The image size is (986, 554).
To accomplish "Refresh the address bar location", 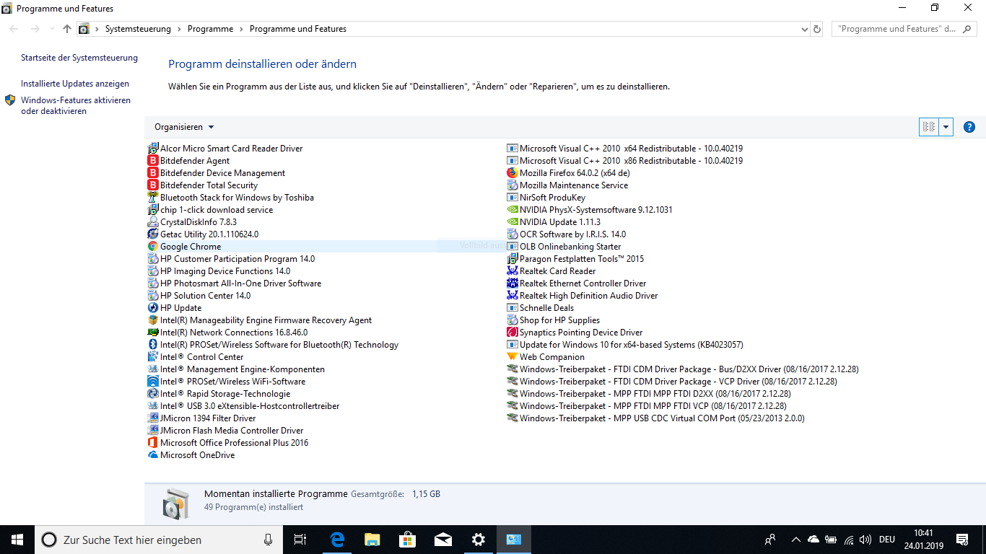I will tap(817, 30).
